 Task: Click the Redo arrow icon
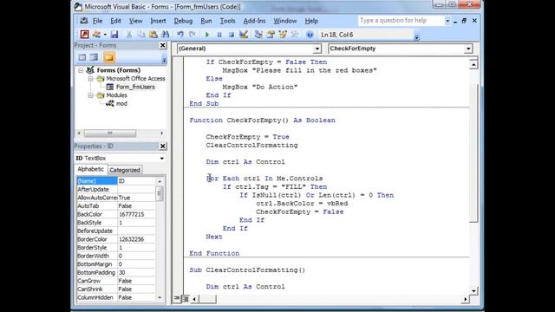click(x=193, y=35)
